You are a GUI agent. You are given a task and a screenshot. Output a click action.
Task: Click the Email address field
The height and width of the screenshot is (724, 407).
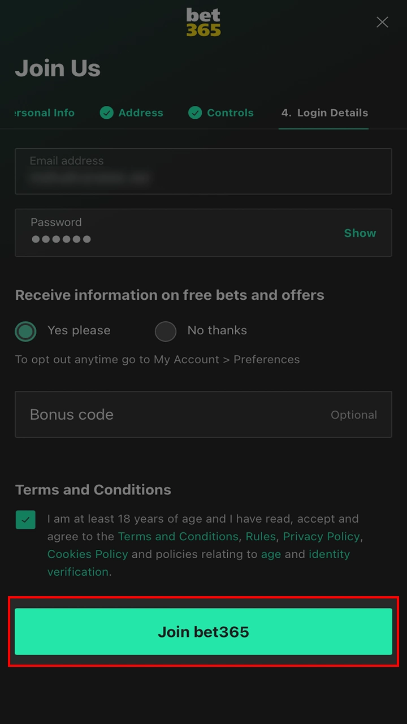tap(203, 171)
